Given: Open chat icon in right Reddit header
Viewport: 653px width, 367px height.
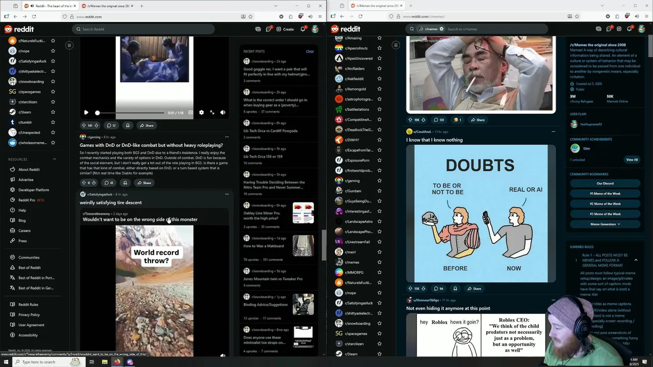Looking at the screenshot, I should coord(609,29).
